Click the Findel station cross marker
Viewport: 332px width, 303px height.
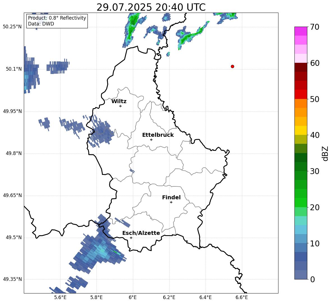click(x=171, y=202)
